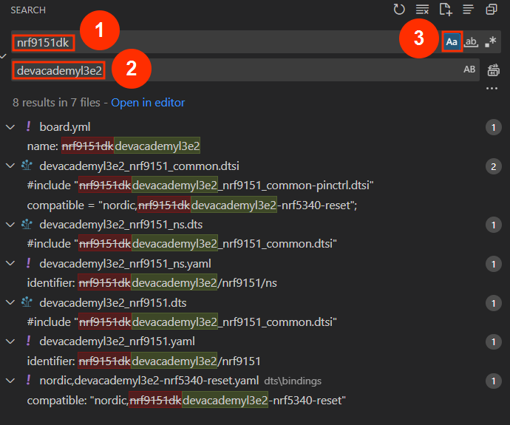Toggle Use Regular Expression option

(x=491, y=41)
